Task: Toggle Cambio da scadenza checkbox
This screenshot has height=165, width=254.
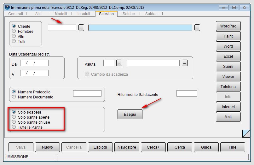Action: click(87, 74)
